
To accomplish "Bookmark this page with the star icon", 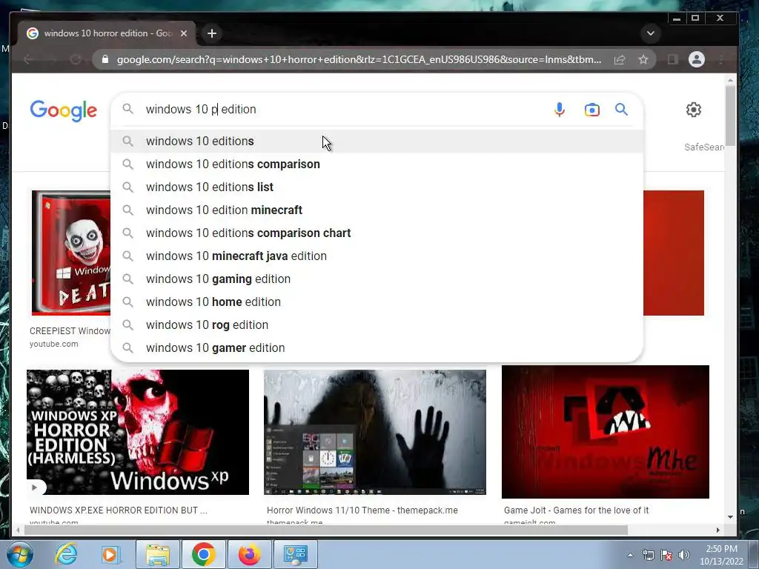I will tap(643, 59).
